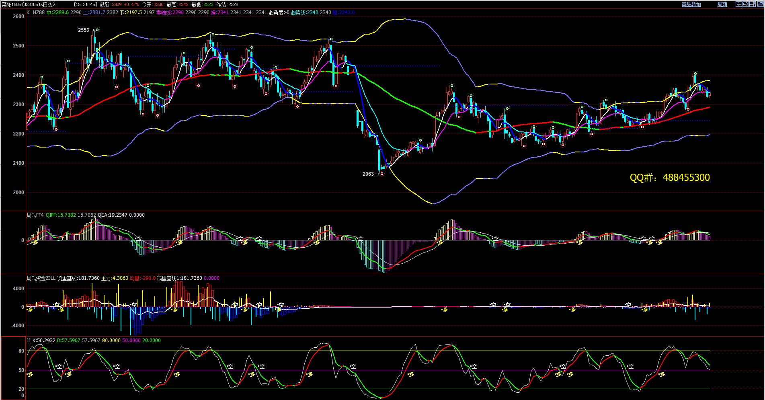Click the 2300 price axis label
Viewport: 765px width, 400px height.
18,105
